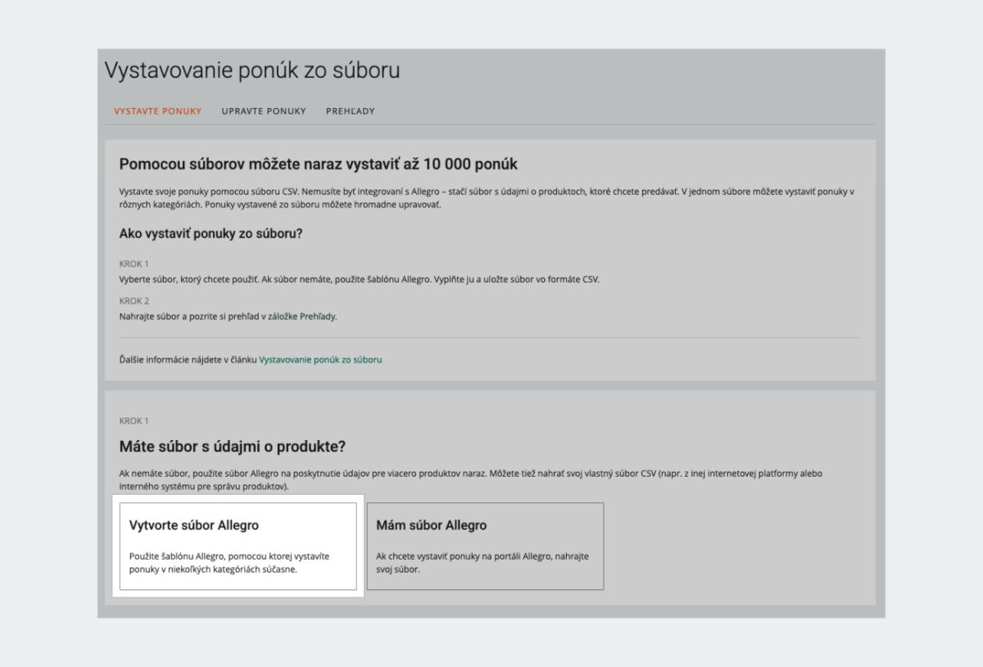Switch to the UPRAVTE PONUKY tab
Viewport: 983px width, 667px height.
(x=264, y=111)
